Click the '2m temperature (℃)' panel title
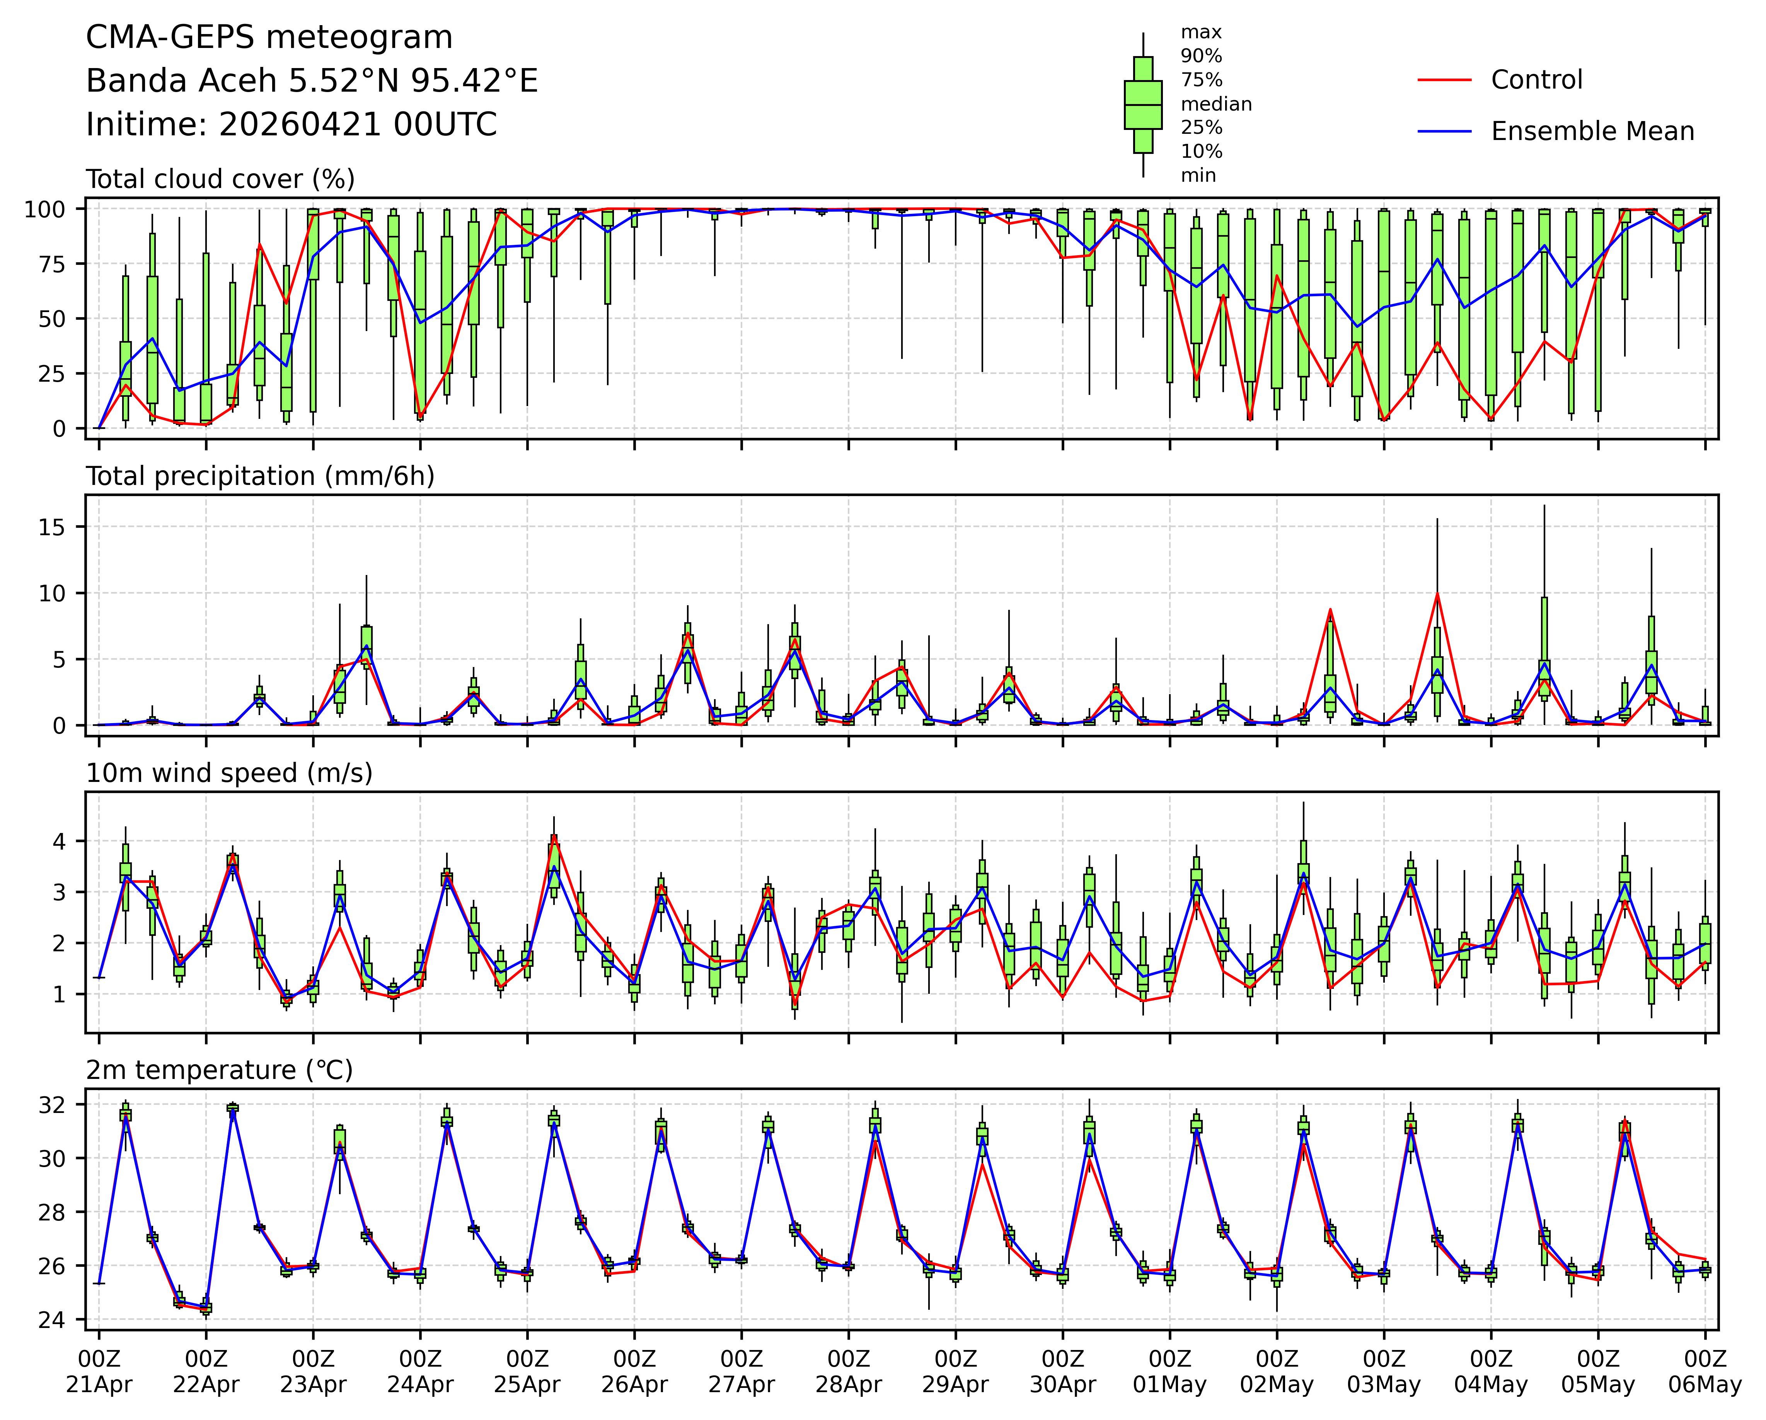This screenshot has width=1766, height=1420. click(x=220, y=1070)
